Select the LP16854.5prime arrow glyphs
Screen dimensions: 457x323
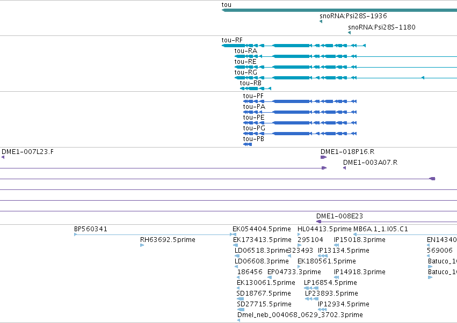311,288
